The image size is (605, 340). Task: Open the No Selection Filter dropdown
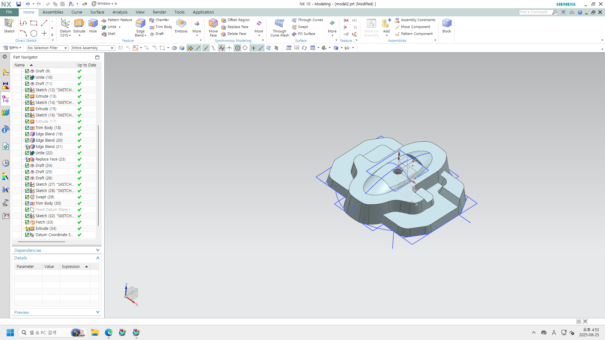(48, 48)
